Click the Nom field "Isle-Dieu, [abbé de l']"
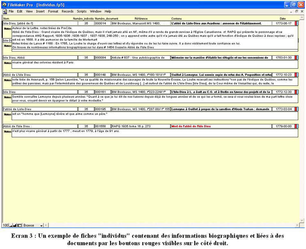The height and width of the screenshot is (249, 306). (40, 23)
